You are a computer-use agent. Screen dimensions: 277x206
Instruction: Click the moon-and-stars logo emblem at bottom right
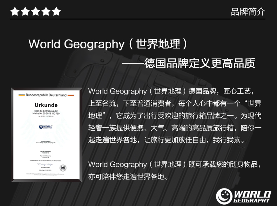(x=224, y=196)
